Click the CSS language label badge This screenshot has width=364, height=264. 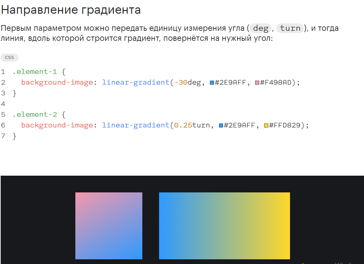[x=9, y=57]
